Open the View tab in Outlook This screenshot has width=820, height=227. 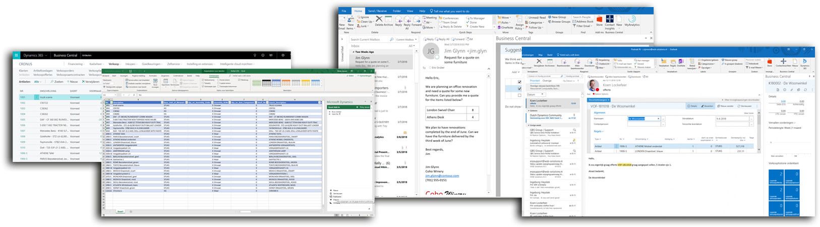point(410,11)
